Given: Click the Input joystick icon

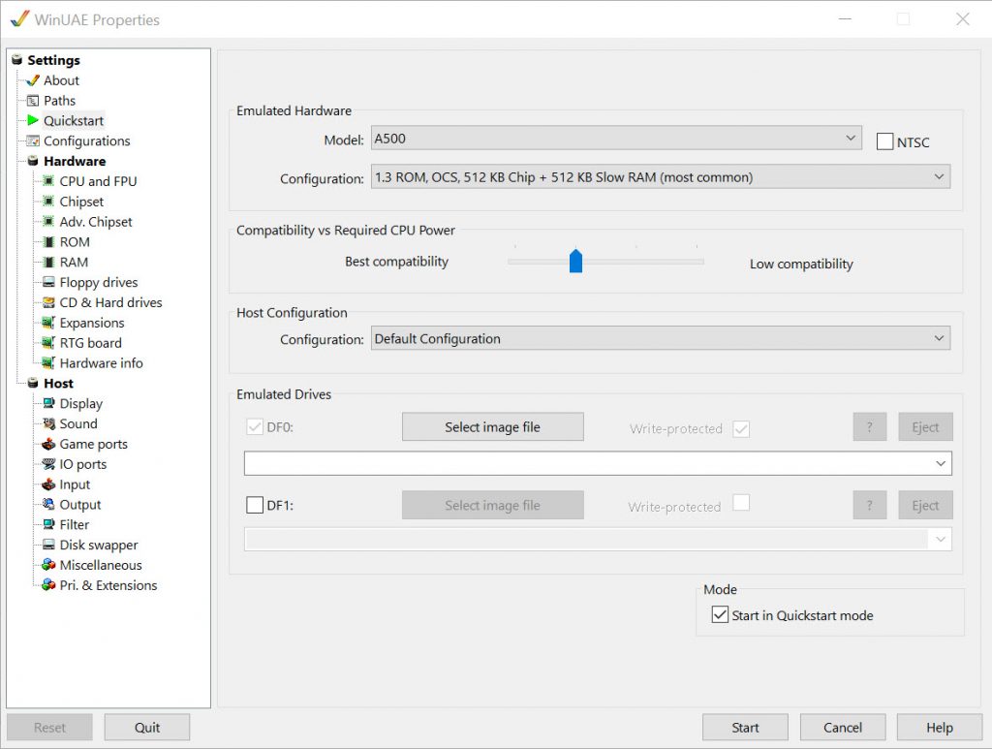Looking at the screenshot, I should [48, 484].
